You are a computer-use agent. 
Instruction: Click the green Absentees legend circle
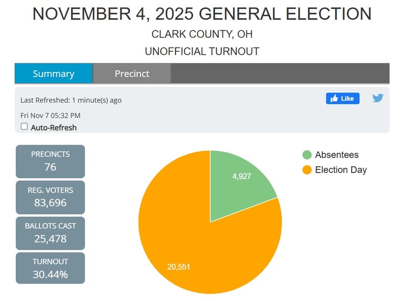pos(307,155)
